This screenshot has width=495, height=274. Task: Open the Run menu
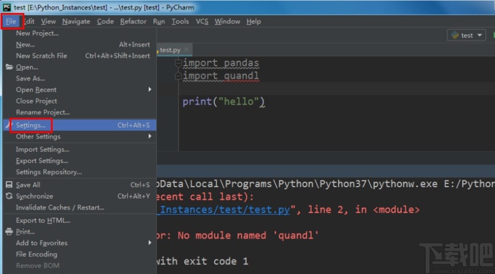click(x=159, y=22)
